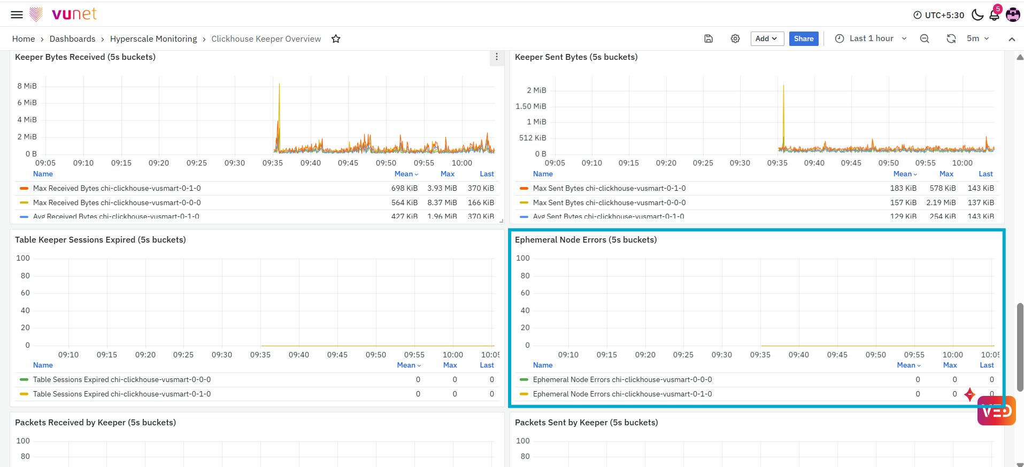Open the Last 1 hour time picker
Viewport: 1024px width, 467px height.
[x=871, y=38]
